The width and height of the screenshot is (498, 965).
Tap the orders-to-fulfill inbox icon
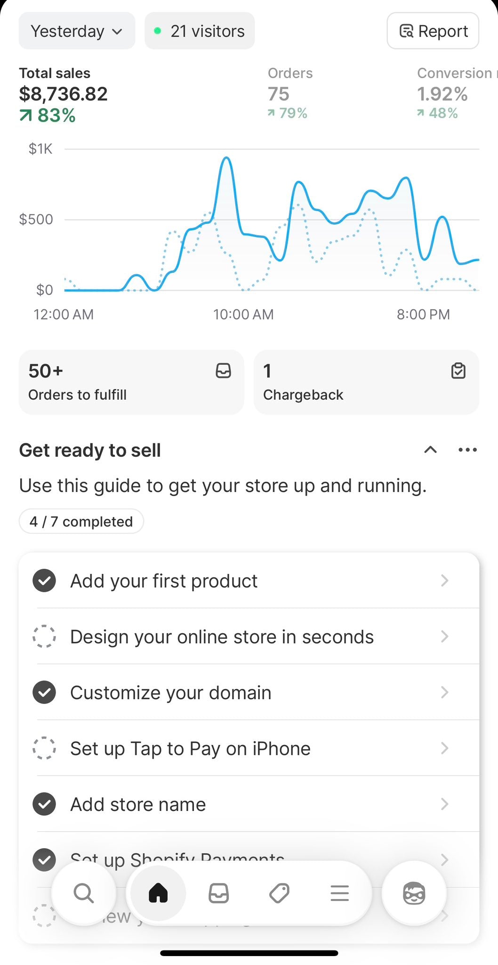[x=223, y=371]
